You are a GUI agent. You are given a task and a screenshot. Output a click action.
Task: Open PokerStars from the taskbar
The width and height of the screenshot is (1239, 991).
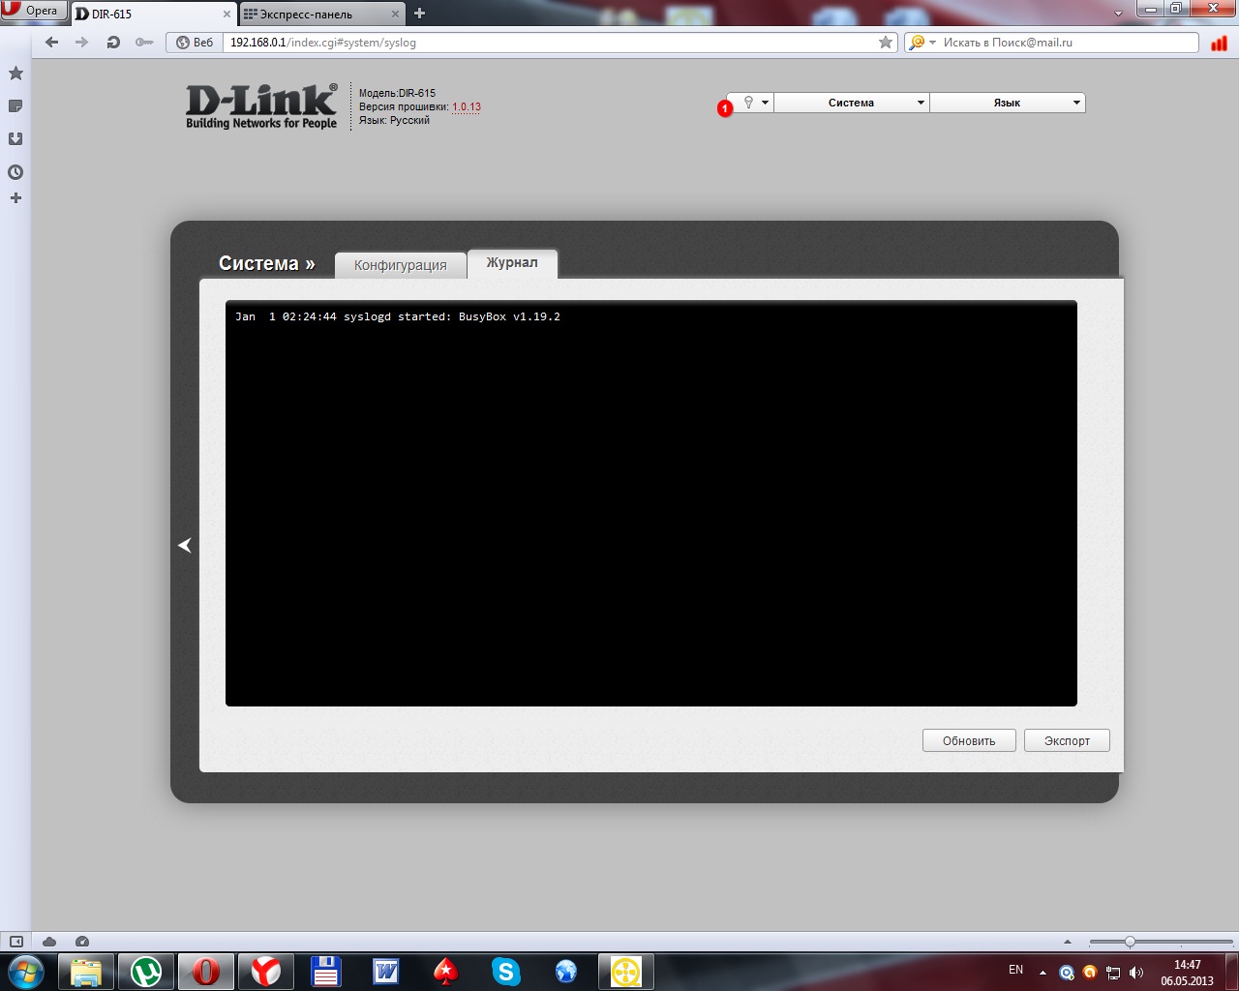click(446, 972)
